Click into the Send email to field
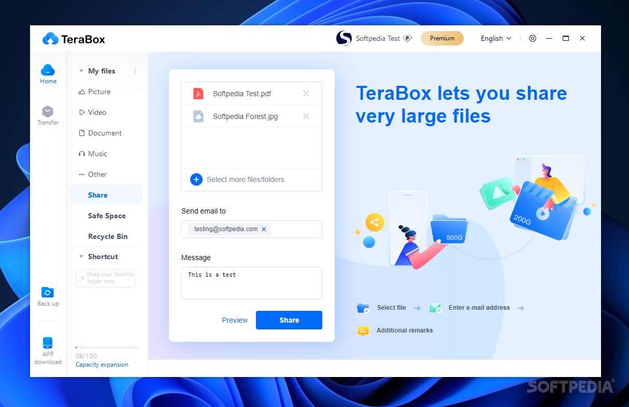Viewport: 629px width, 407px height. pyautogui.click(x=252, y=229)
